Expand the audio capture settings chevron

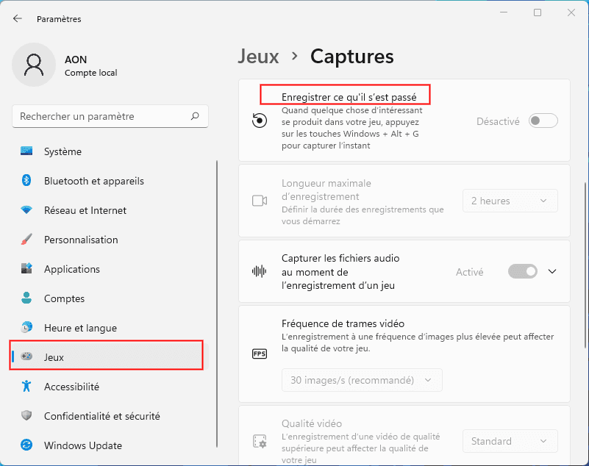coord(553,271)
